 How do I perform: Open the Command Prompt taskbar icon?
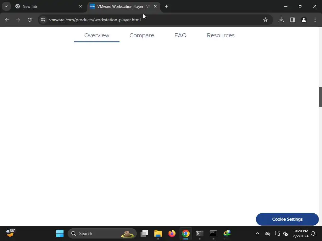pos(213,233)
